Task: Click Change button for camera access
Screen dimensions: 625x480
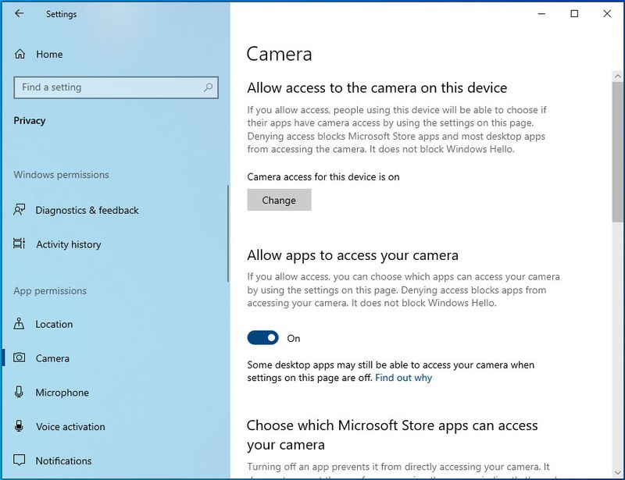Action: click(279, 200)
